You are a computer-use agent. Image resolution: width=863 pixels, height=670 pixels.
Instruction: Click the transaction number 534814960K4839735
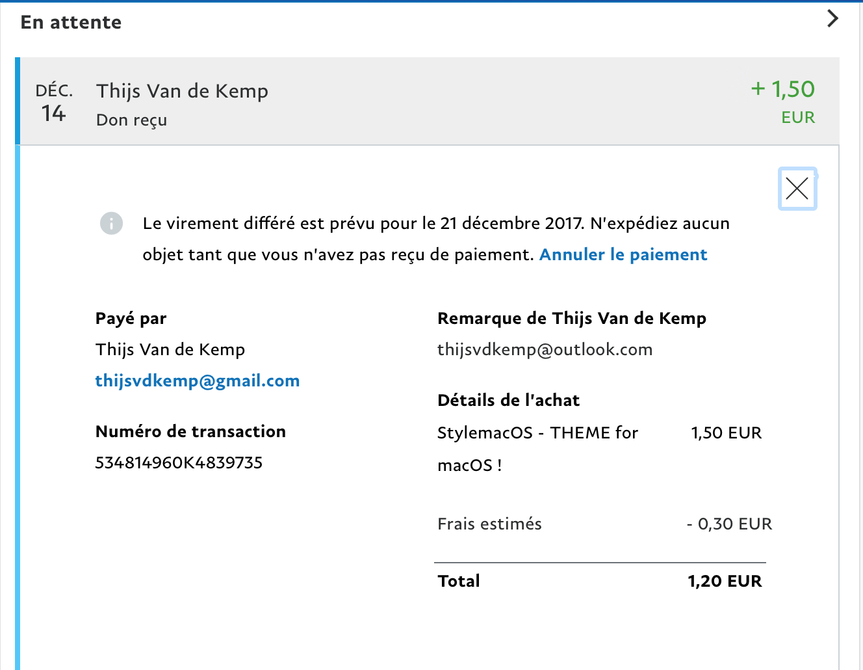click(179, 462)
